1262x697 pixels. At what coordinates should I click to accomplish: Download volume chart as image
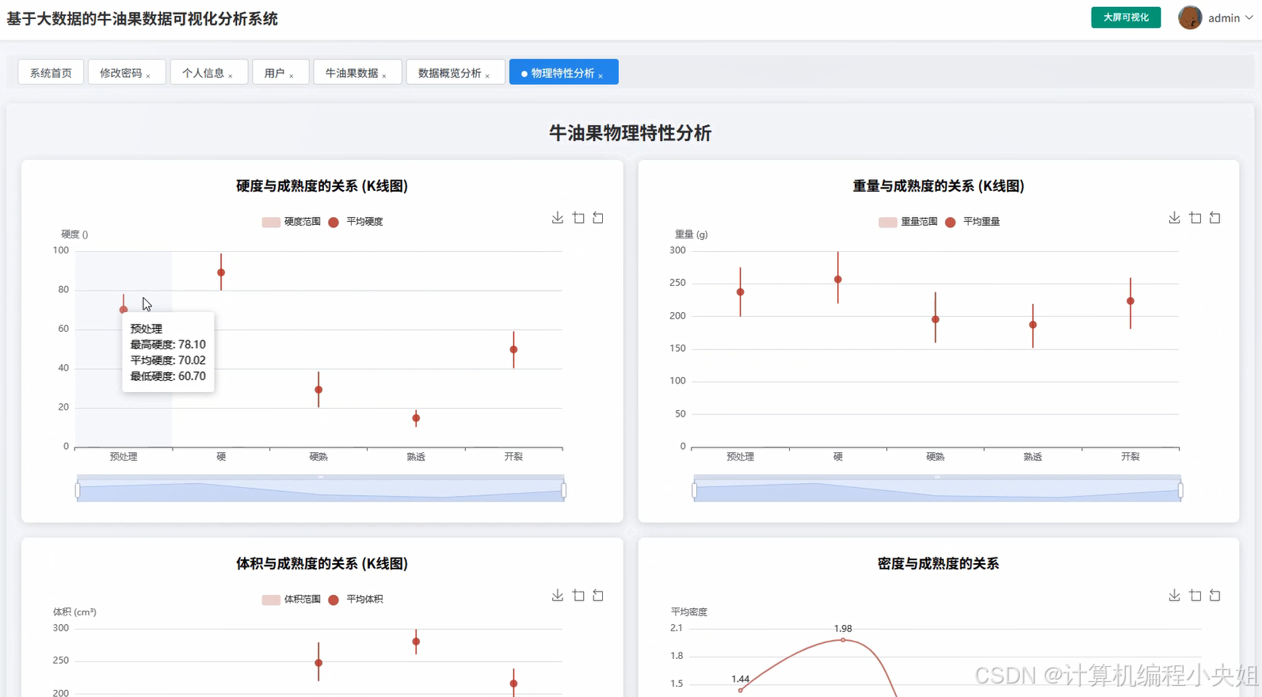pos(558,596)
